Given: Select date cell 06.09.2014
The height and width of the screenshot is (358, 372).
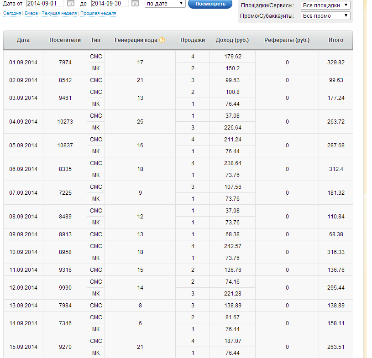Looking at the screenshot, I should [x=23, y=169].
